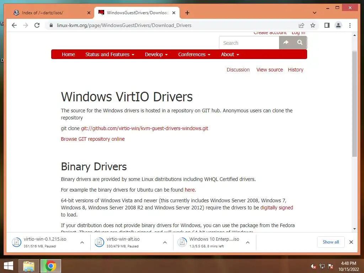
Task: Click the scrollbar up arrow
Action: 354,35
